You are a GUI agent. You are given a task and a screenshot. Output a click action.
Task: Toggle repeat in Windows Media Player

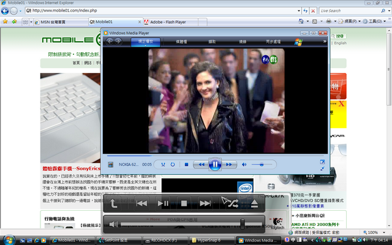pyautogui.click(x=173, y=165)
